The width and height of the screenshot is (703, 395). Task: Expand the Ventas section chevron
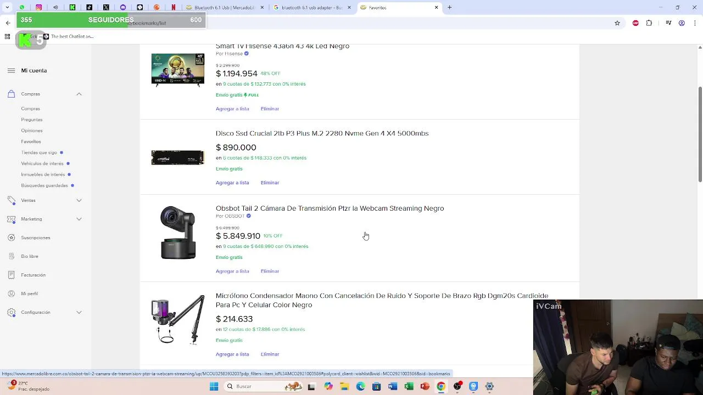[79, 200]
